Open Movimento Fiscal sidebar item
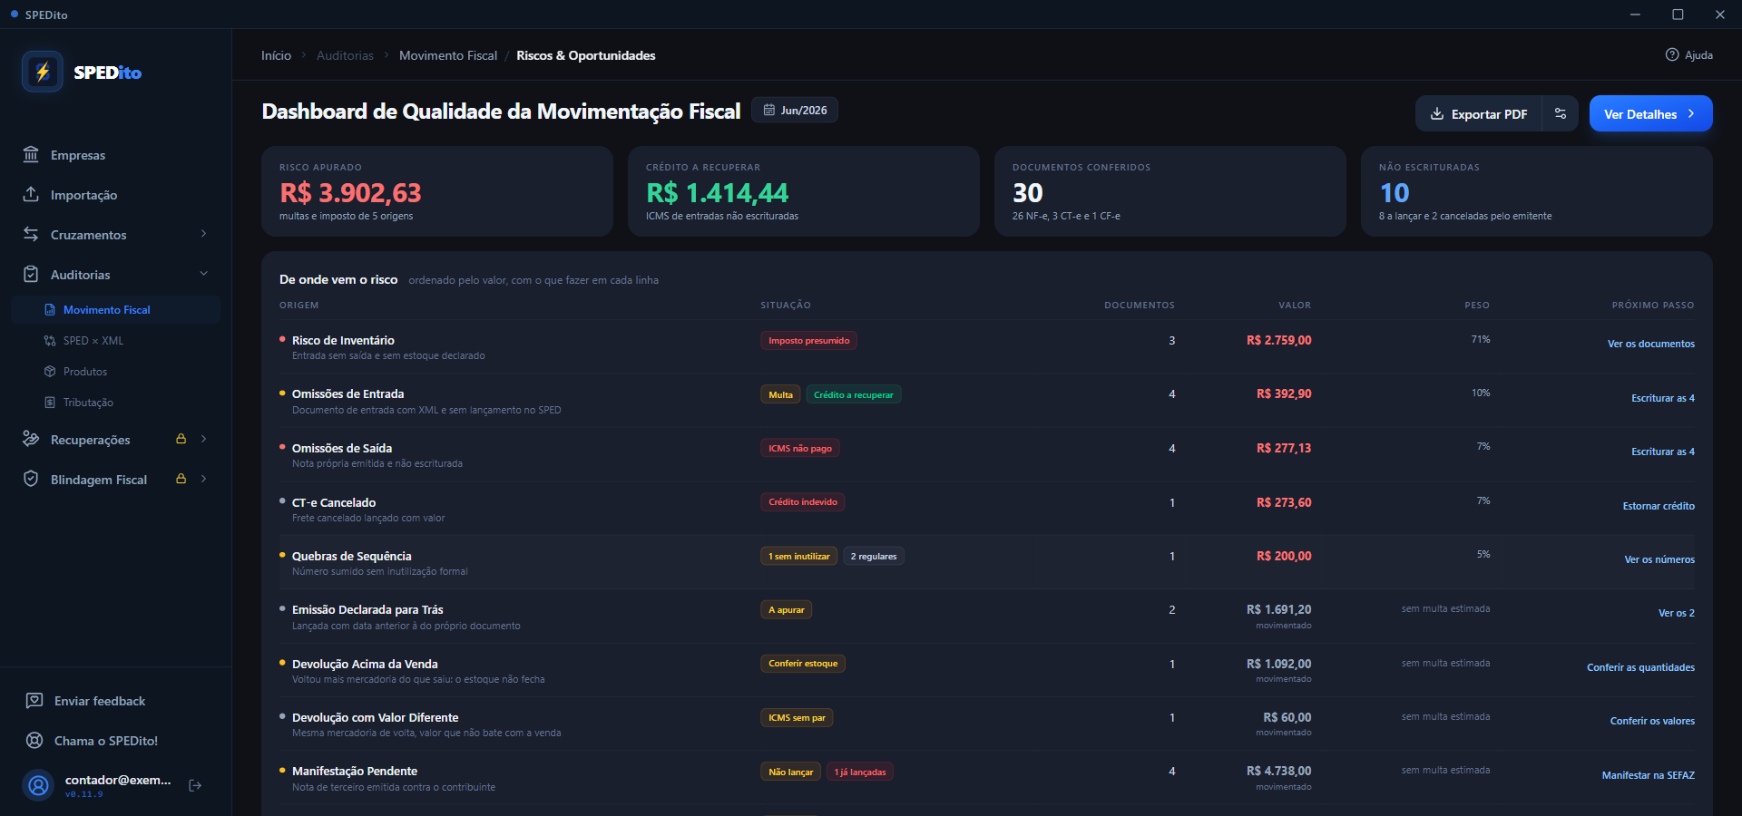Screen dimensions: 1742x816 116,310
